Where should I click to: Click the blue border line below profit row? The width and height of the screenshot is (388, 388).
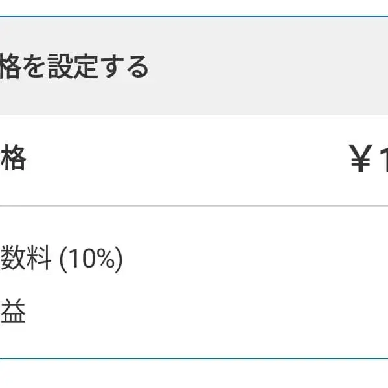click(x=194, y=359)
